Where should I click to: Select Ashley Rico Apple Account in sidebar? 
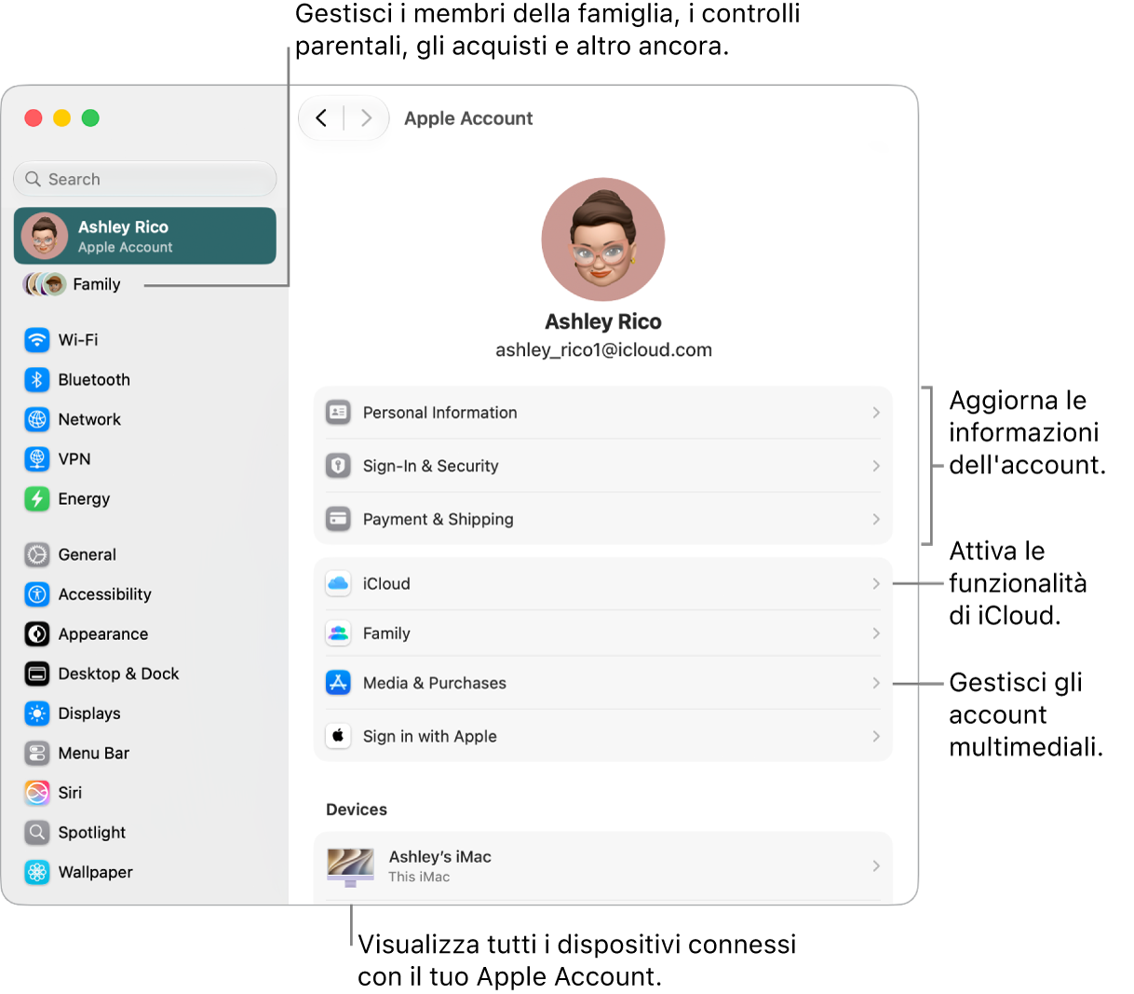[145, 236]
